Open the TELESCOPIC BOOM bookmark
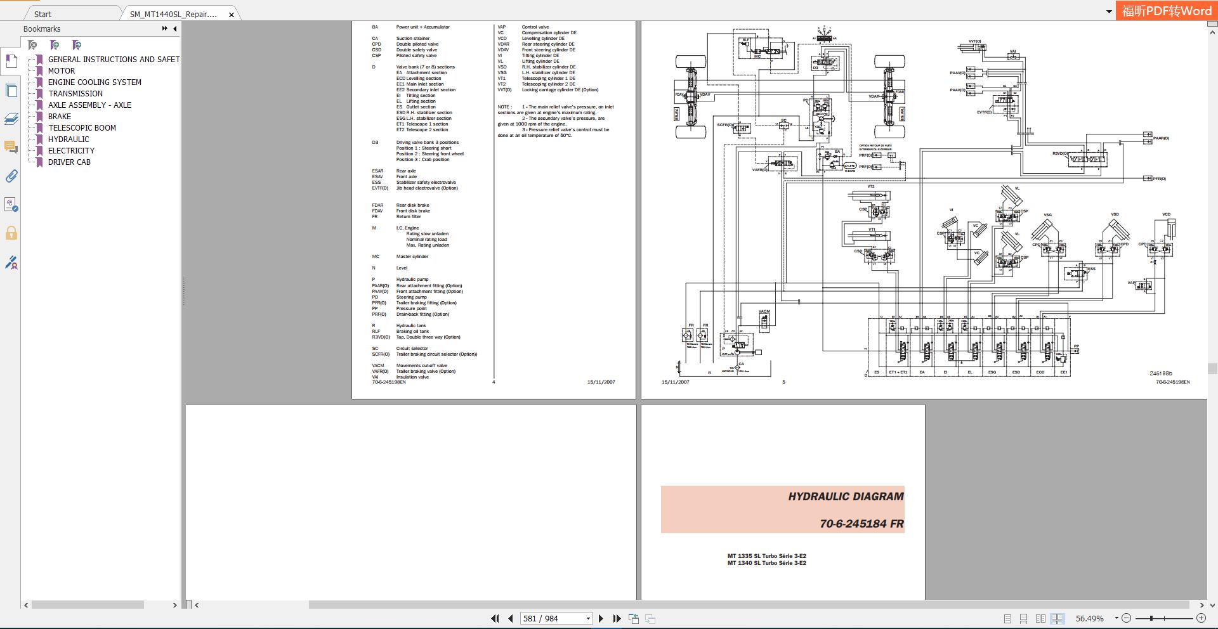 82,128
